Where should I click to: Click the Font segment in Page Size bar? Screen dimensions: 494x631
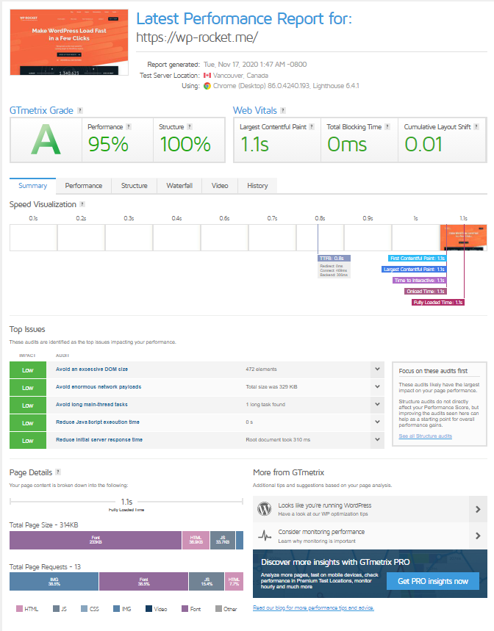pos(96,540)
